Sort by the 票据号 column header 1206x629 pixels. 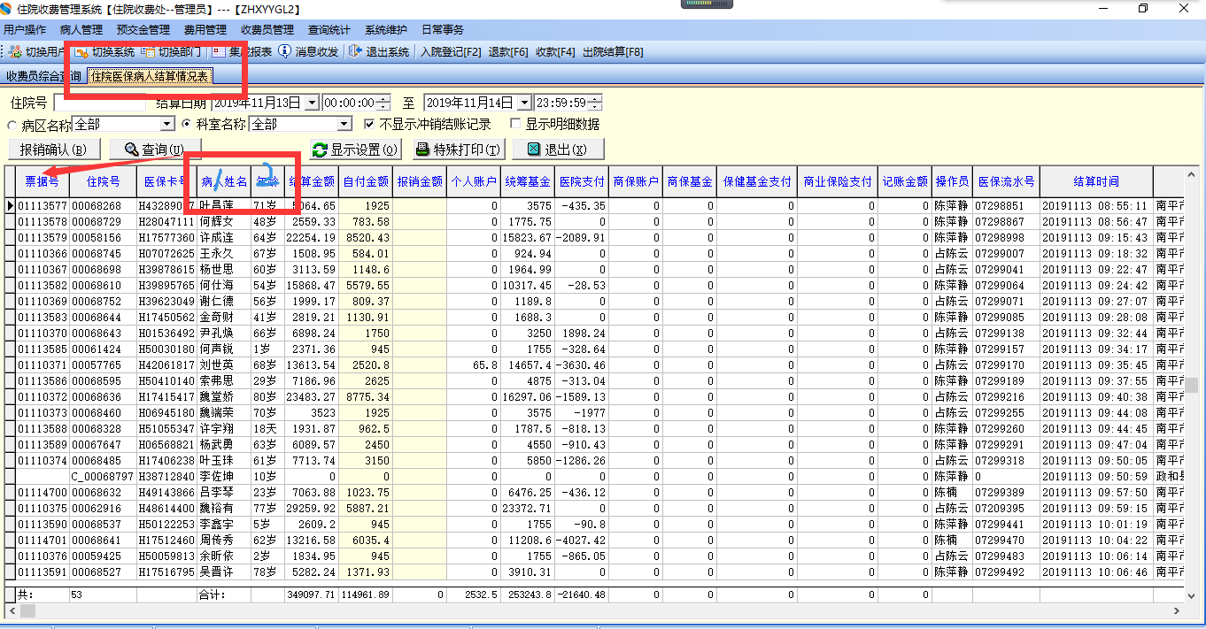click(x=42, y=181)
